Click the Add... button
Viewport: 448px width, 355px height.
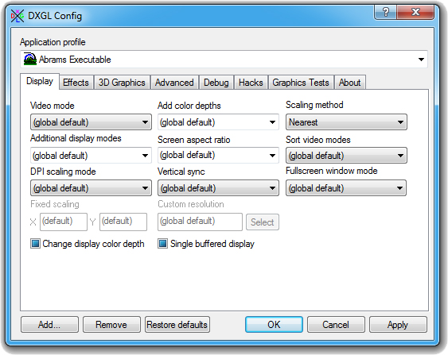tap(49, 325)
